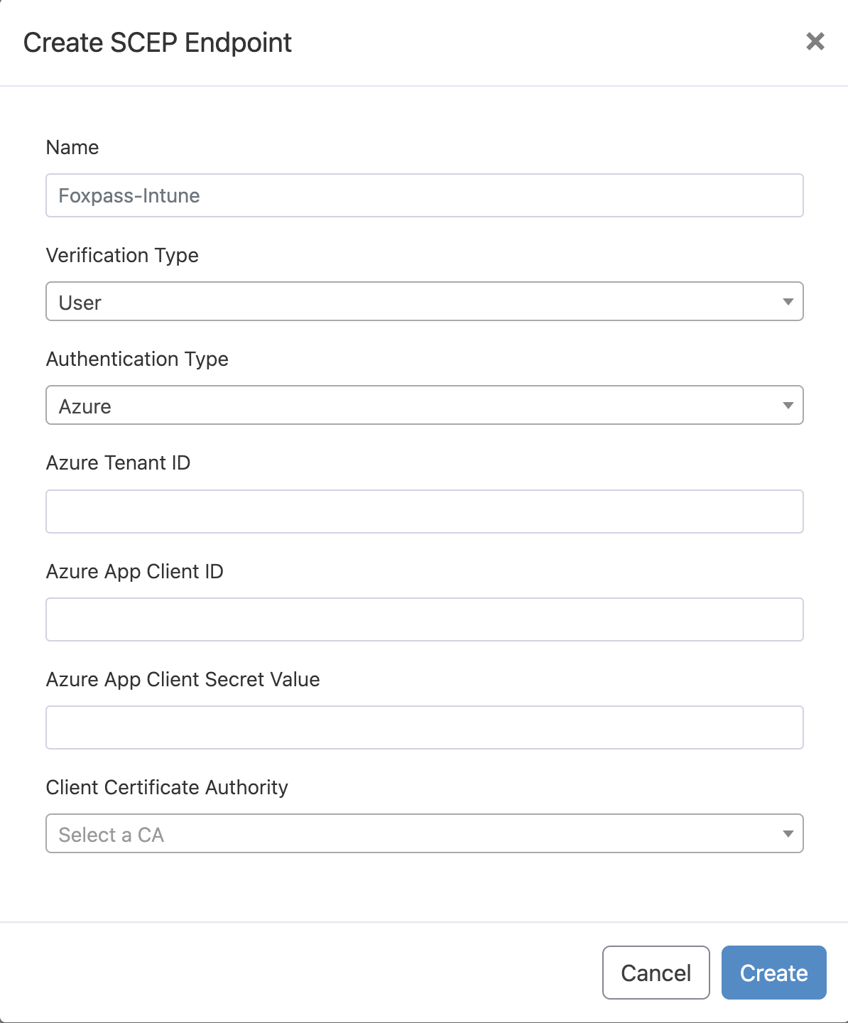Click the Verification Type label
This screenshot has height=1023, width=848.
point(122,255)
